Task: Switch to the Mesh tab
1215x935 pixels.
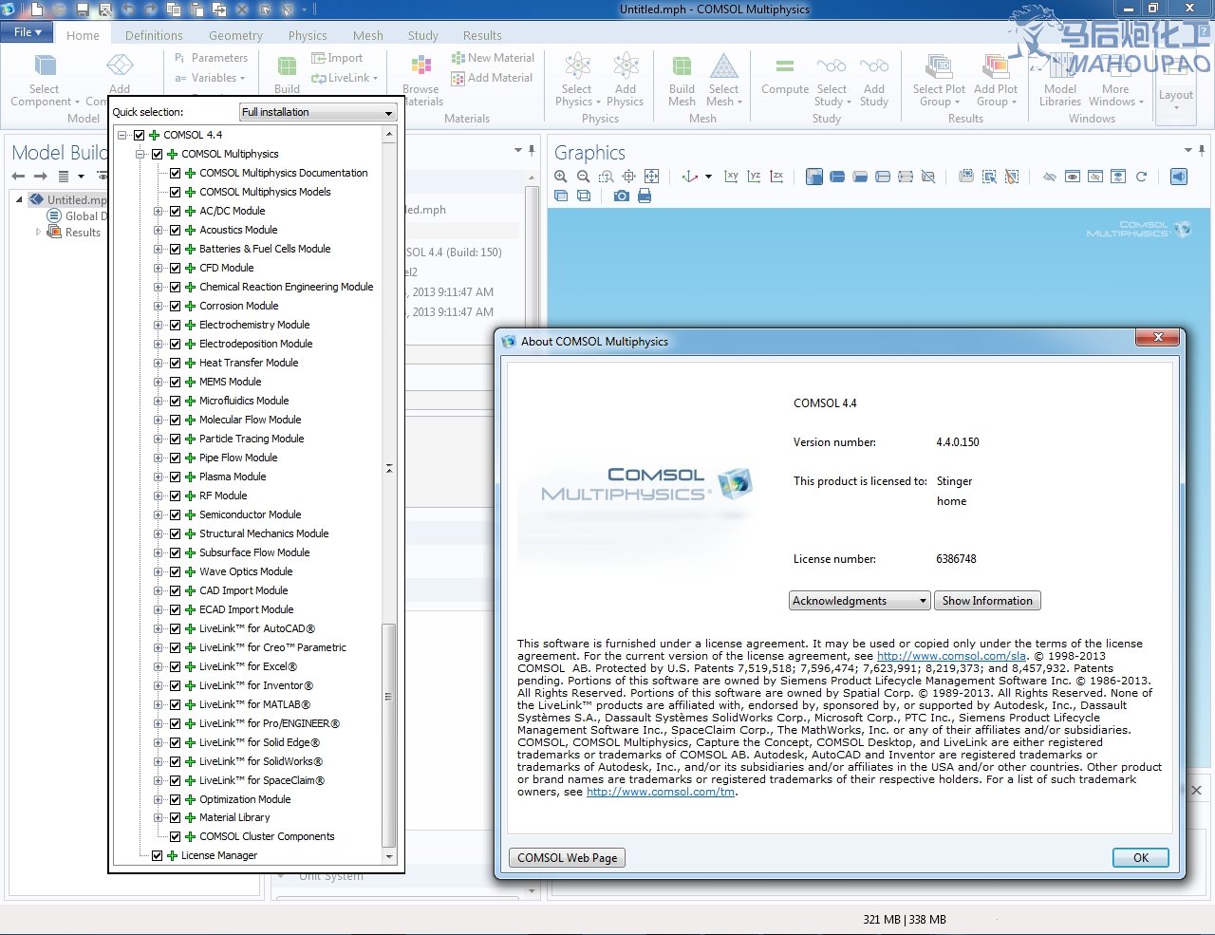Action: tap(368, 35)
